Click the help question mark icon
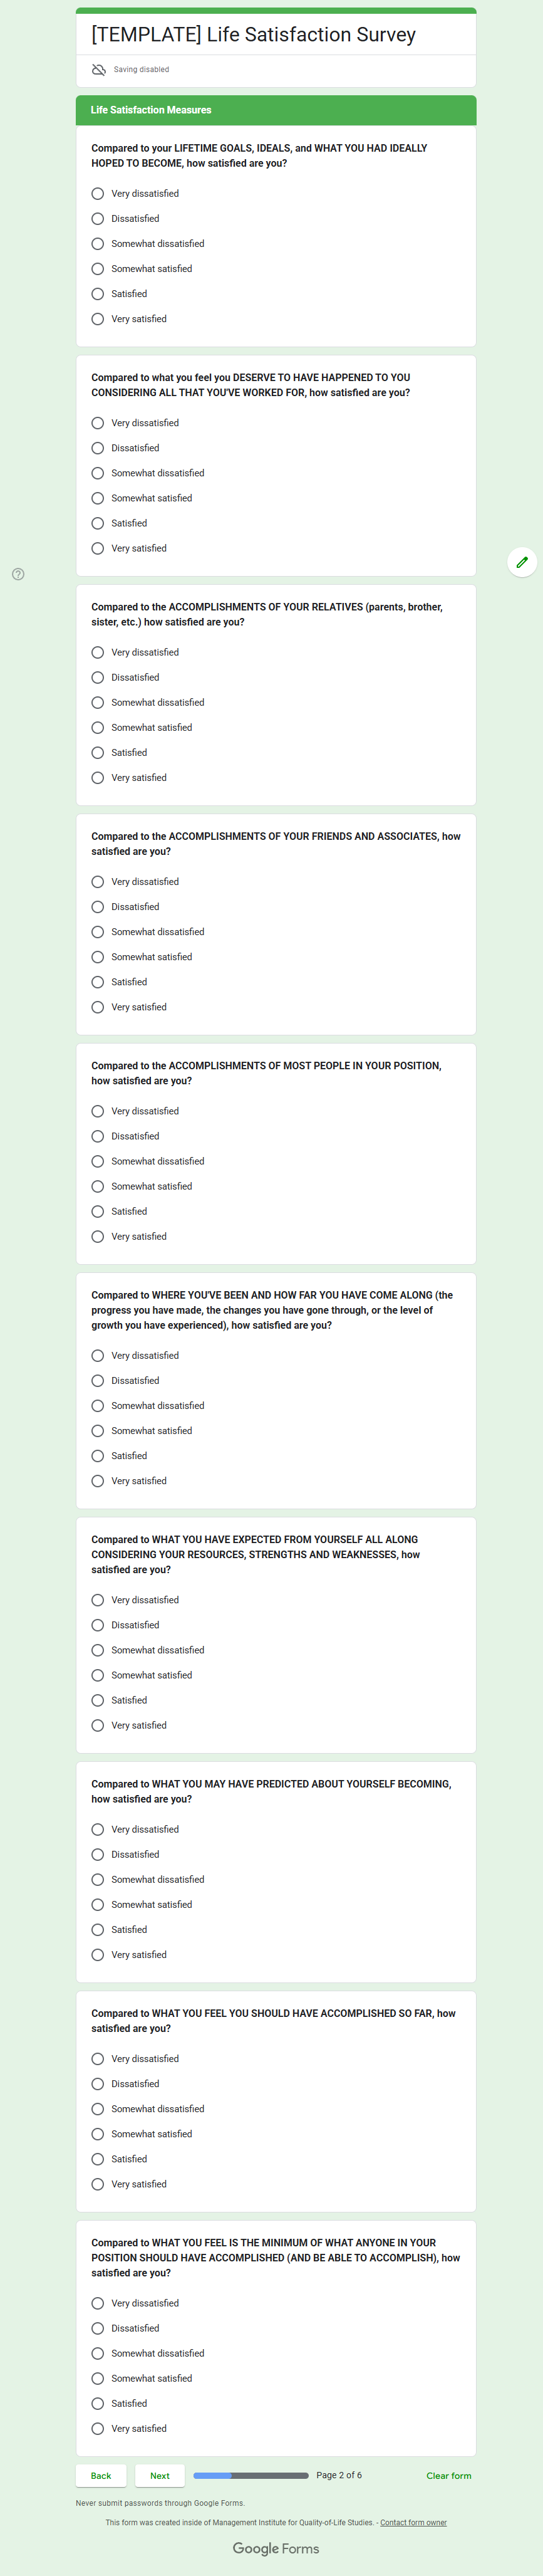Screen dimensions: 543x2576 pos(18,574)
